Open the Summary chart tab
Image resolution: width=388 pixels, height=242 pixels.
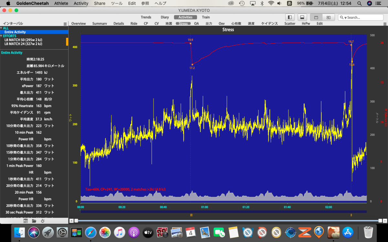pyautogui.click(x=100, y=24)
